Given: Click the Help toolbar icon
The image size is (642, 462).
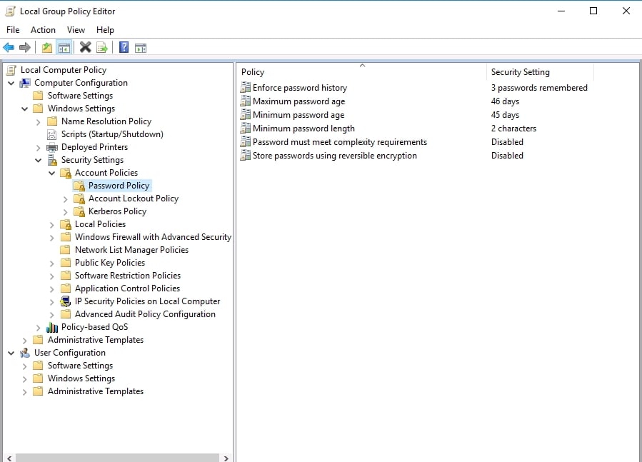Looking at the screenshot, I should click(x=123, y=47).
